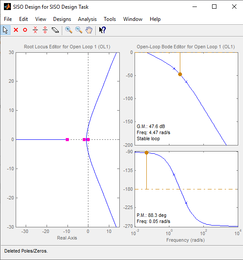
Task: Activate the zoom in magnifier
Action: click(69, 30)
